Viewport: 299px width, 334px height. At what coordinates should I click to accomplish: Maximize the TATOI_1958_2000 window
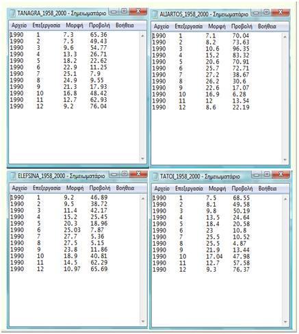tap(267, 175)
